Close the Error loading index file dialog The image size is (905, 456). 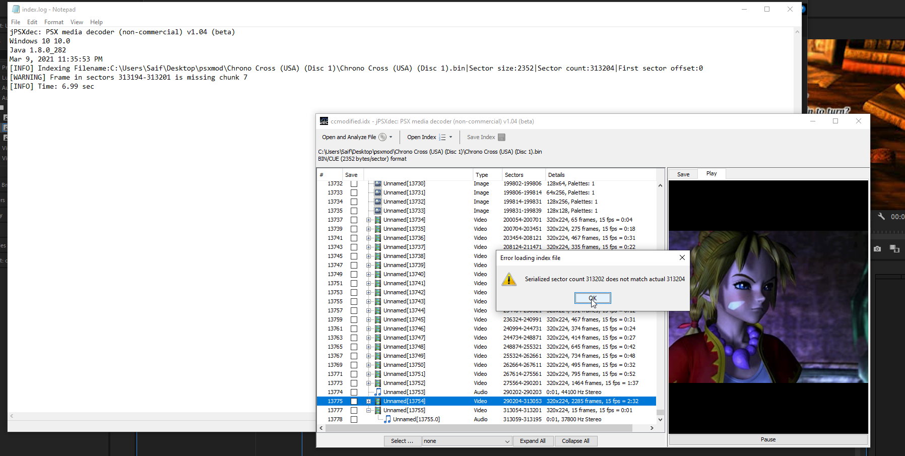coord(682,257)
